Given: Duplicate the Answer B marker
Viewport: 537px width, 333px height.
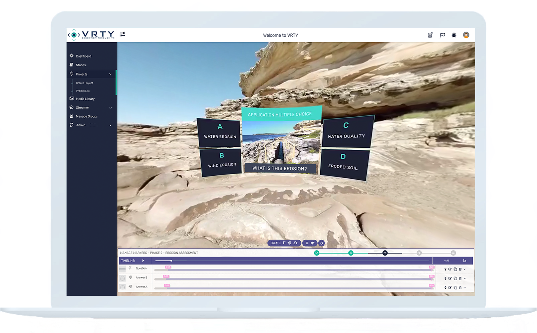Looking at the screenshot, I should click(455, 279).
